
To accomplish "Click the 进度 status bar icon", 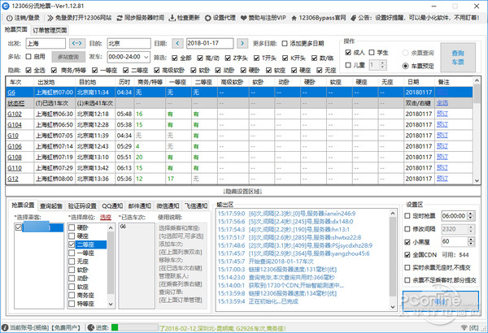I will point(91,327).
